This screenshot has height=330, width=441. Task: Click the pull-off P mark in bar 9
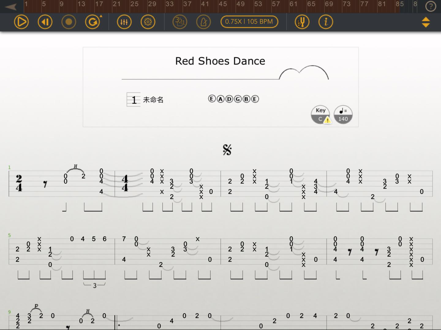coord(36,305)
